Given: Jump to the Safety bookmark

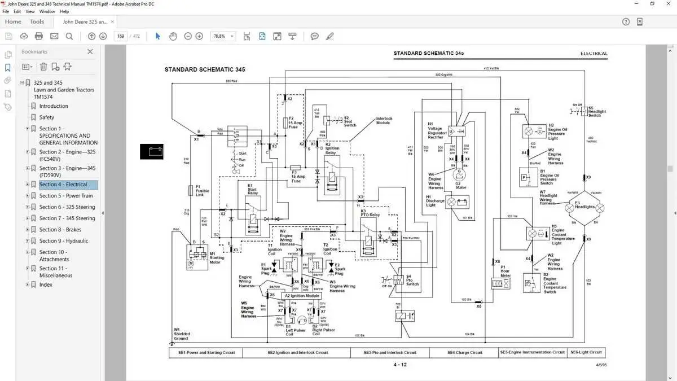Looking at the screenshot, I should click(x=47, y=117).
